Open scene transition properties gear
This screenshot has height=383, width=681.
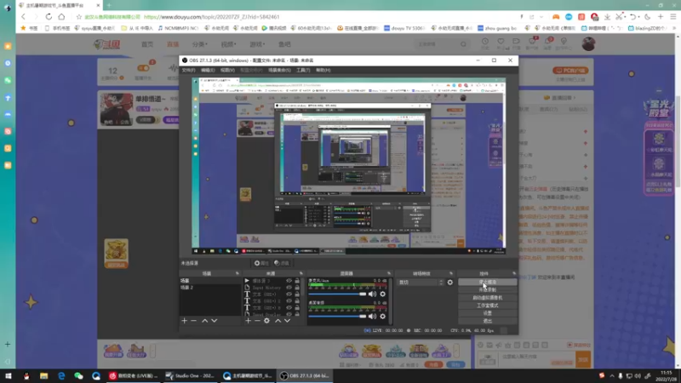coord(450,283)
